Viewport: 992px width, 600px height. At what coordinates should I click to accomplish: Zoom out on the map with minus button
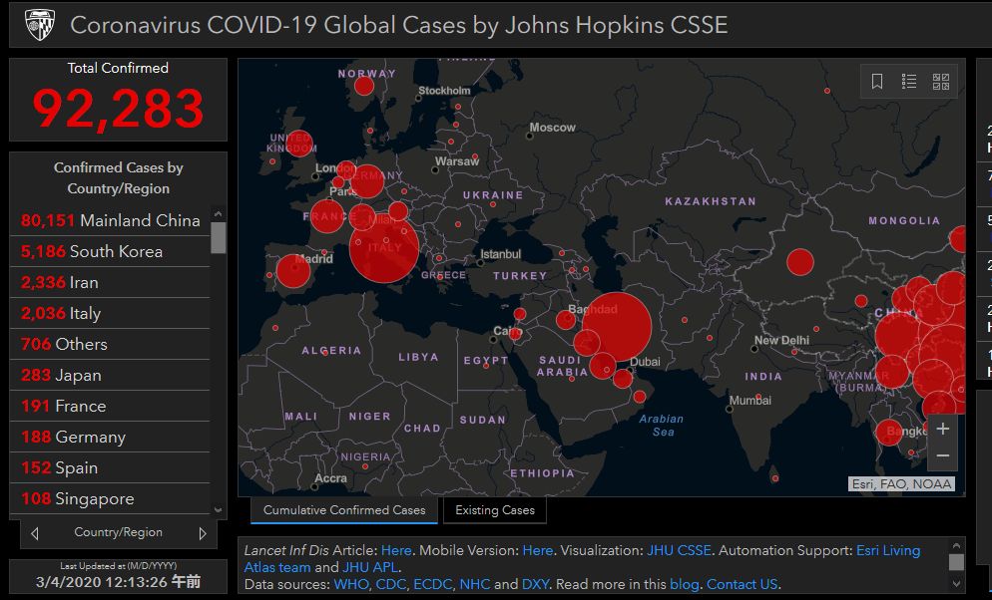coord(942,456)
